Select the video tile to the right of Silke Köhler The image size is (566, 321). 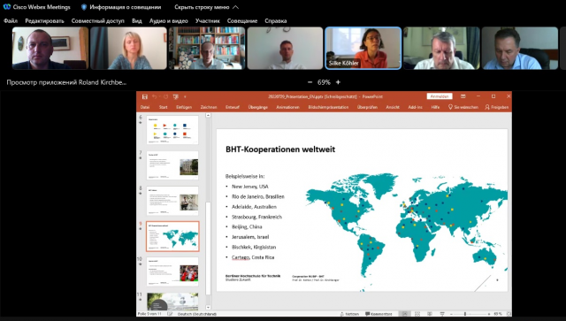coord(441,48)
